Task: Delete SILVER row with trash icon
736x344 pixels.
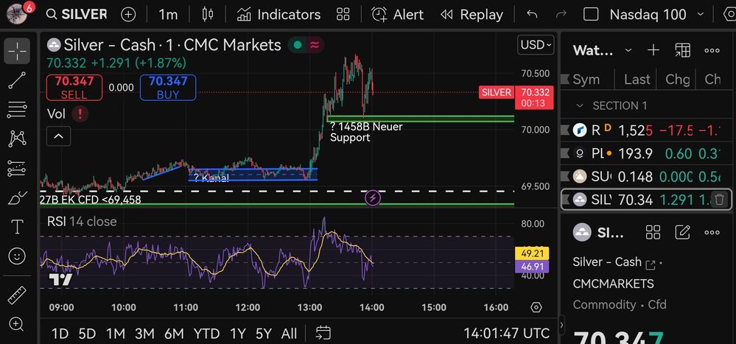Action: (x=720, y=200)
